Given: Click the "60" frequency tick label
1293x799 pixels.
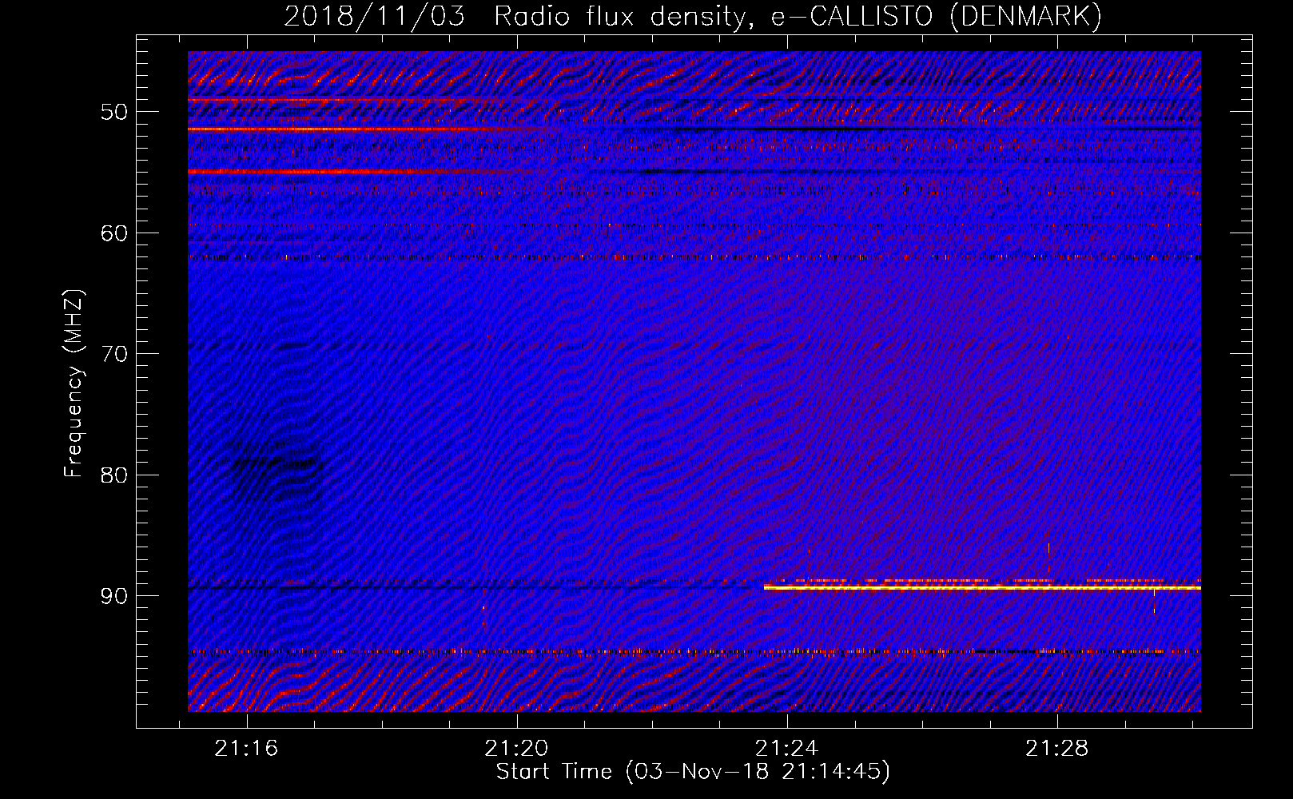Looking at the screenshot, I should coord(113,233).
